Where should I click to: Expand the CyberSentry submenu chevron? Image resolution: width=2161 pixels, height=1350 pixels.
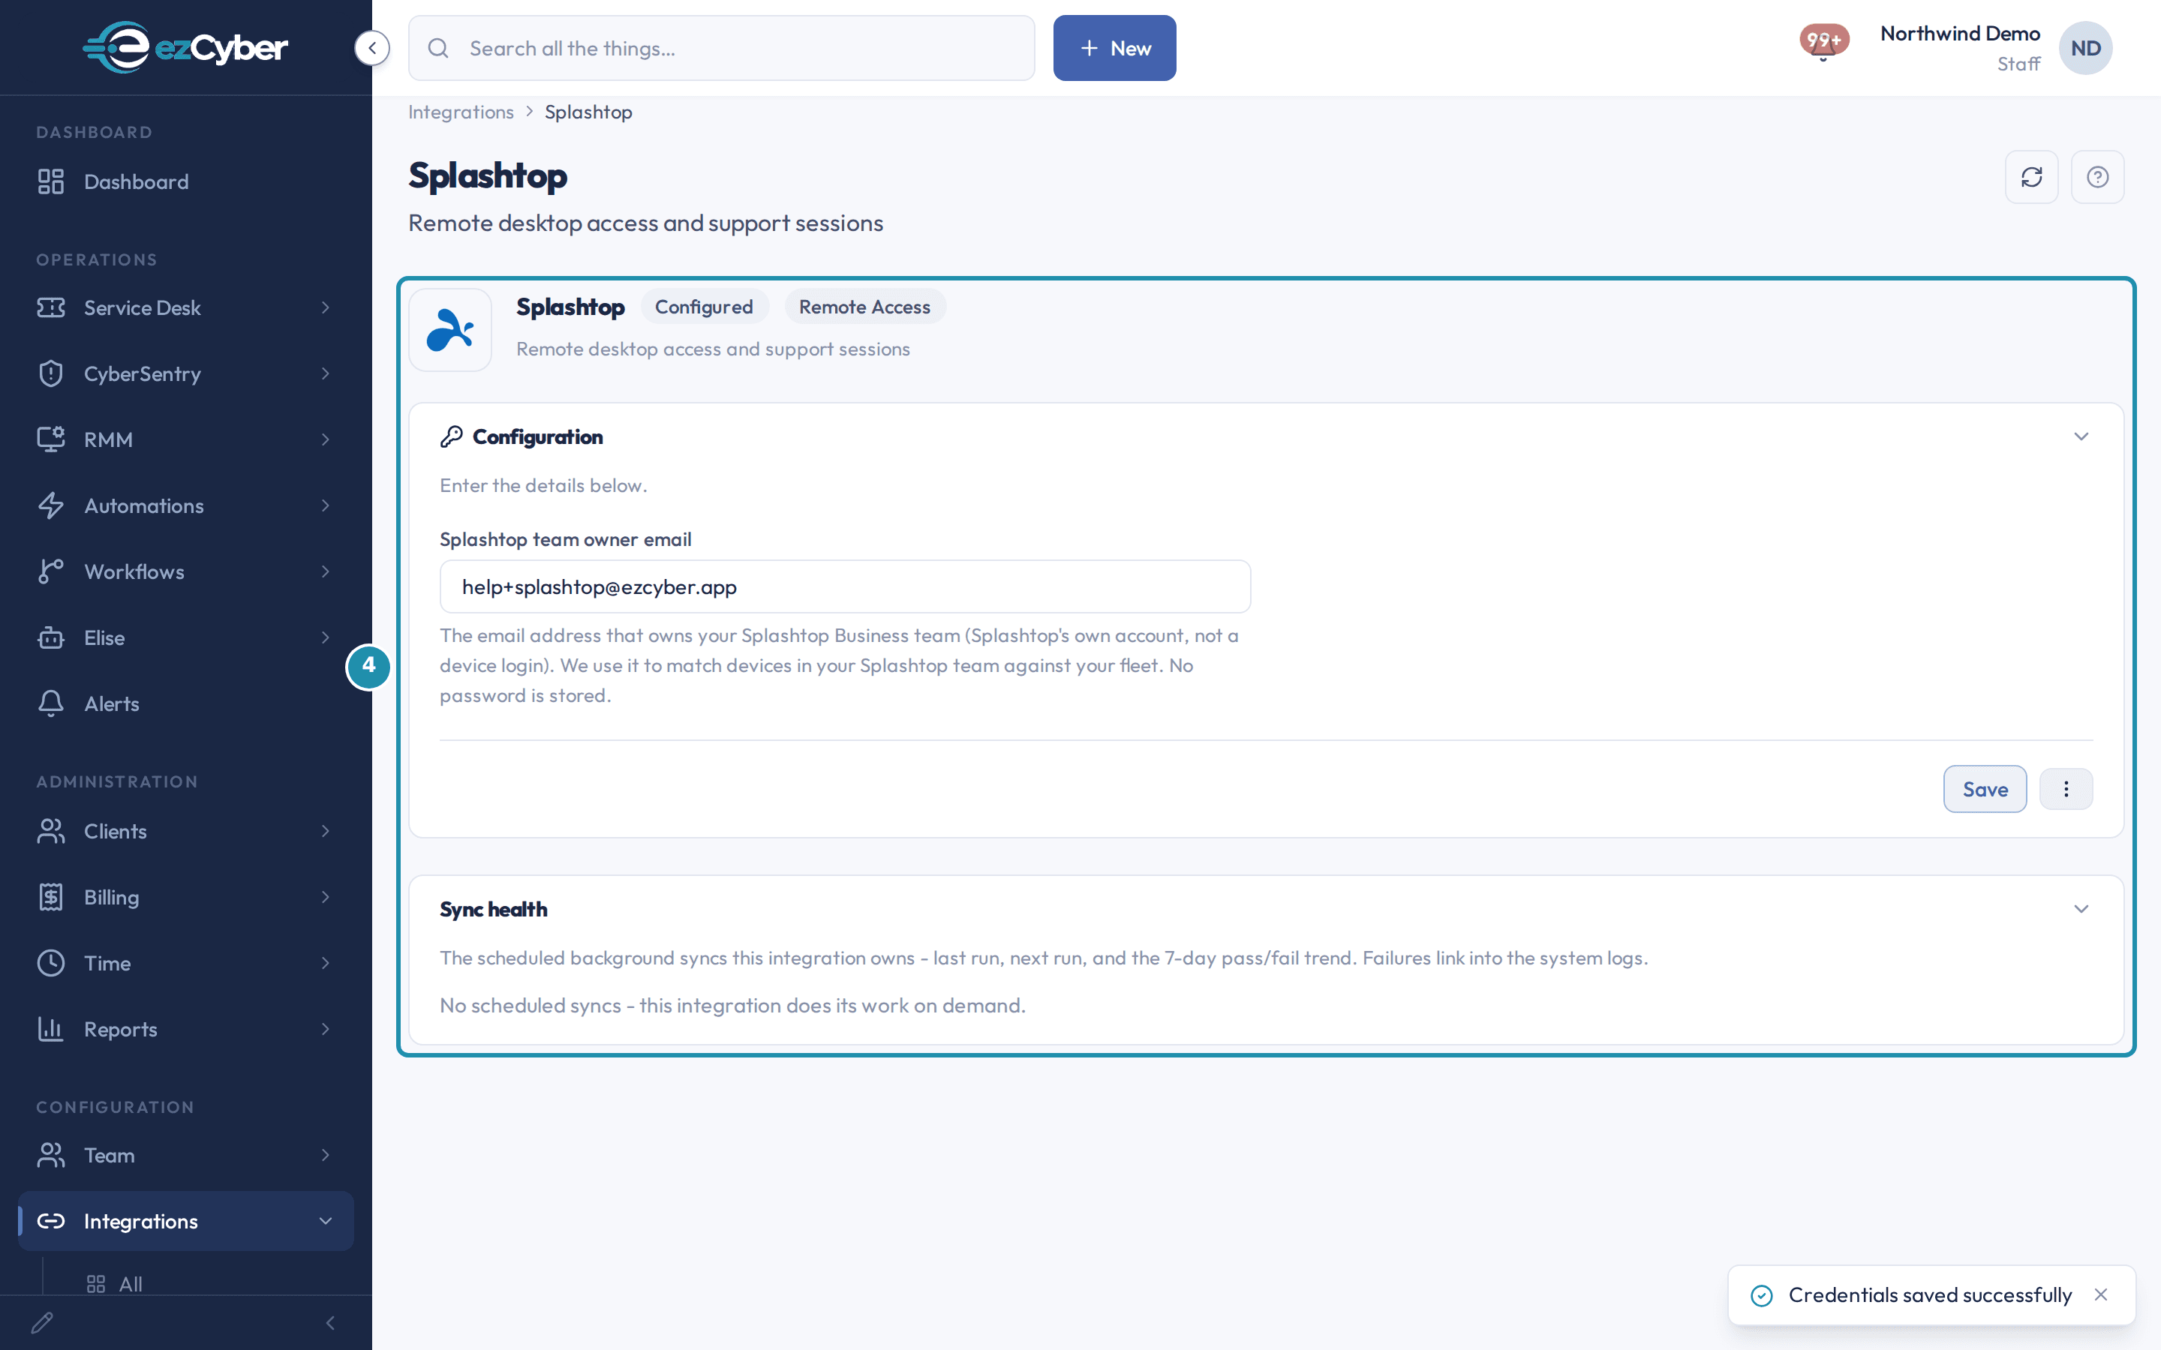point(326,373)
